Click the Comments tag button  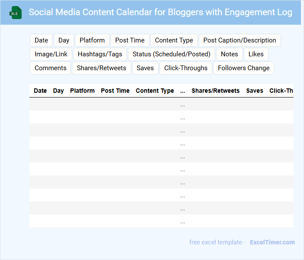click(50, 68)
